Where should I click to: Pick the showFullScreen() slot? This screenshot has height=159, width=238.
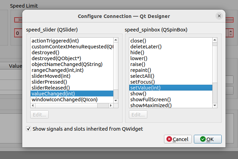pos(171,100)
